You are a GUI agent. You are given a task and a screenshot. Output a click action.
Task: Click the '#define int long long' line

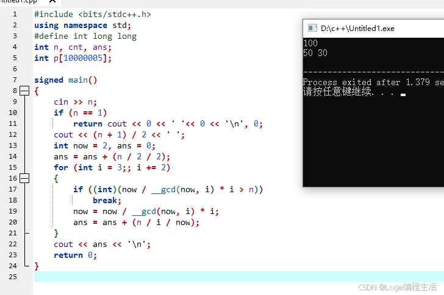click(85, 36)
